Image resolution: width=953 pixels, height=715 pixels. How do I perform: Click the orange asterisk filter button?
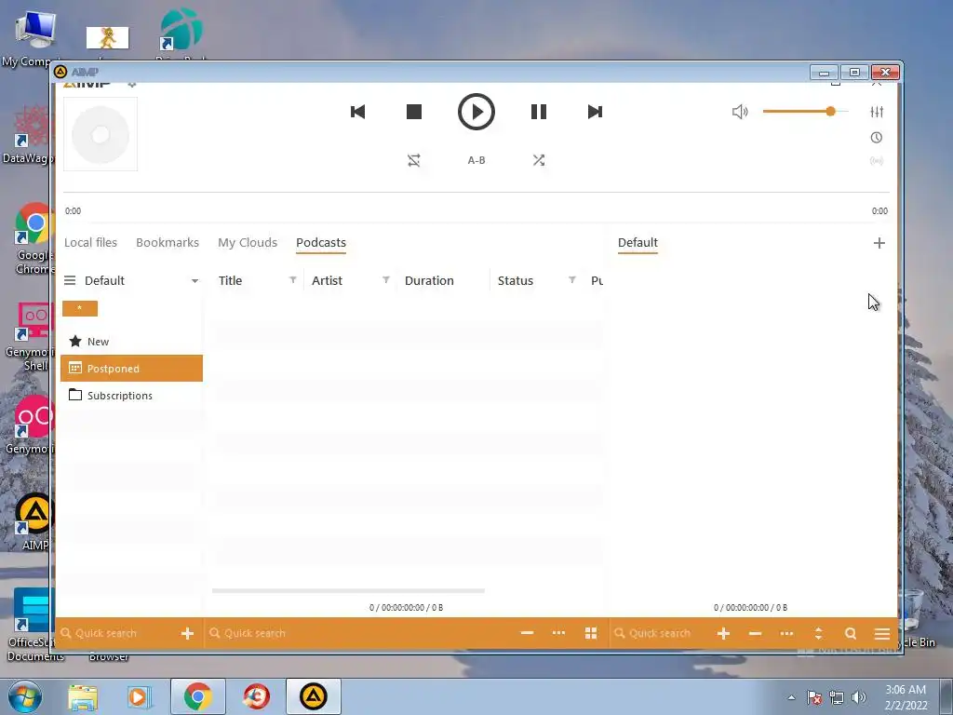(80, 308)
